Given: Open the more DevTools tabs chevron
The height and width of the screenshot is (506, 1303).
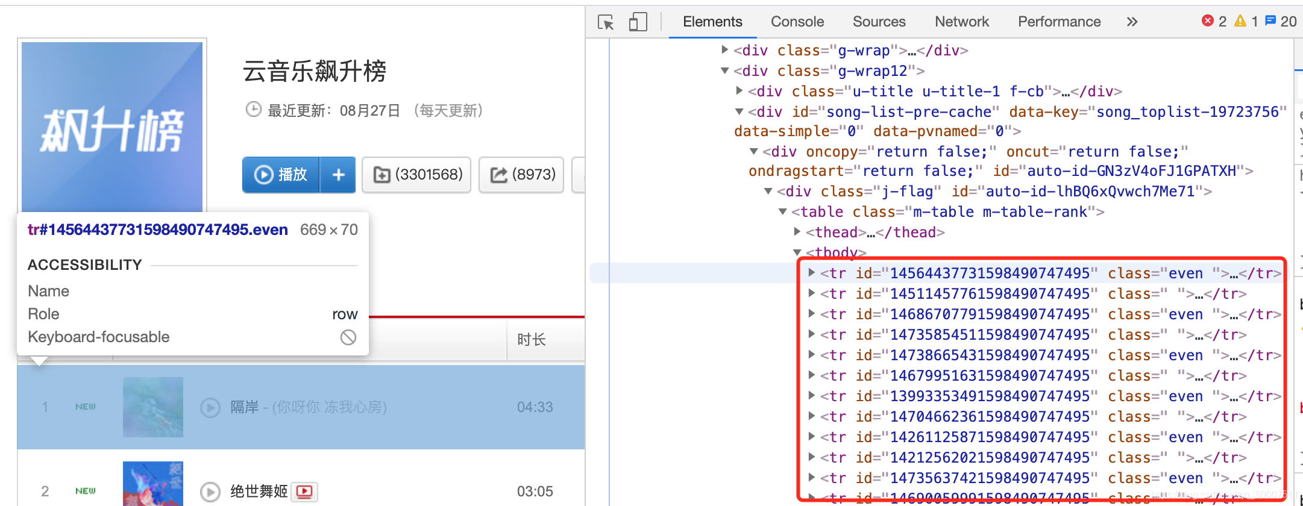Looking at the screenshot, I should click(x=1132, y=22).
